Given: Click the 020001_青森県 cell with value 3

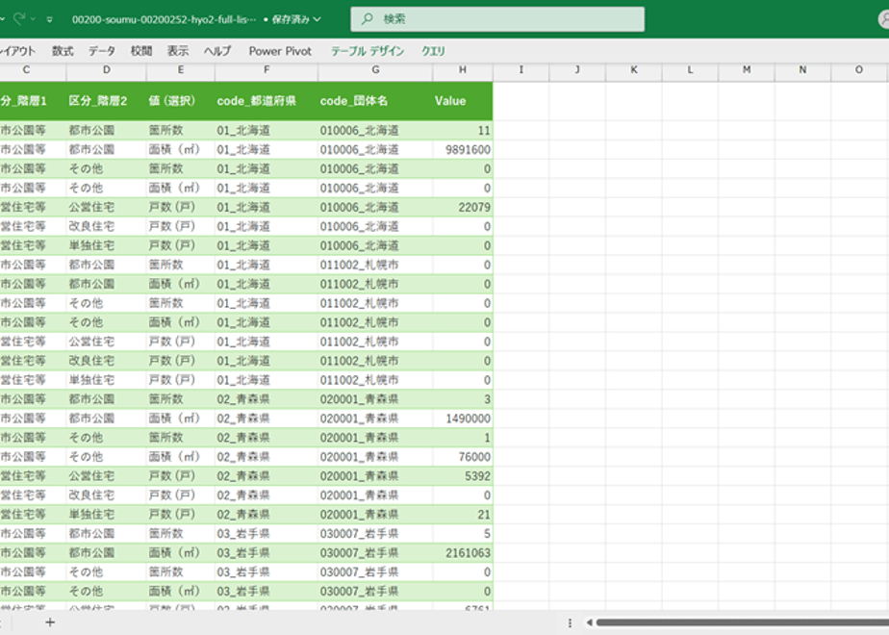Looking at the screenshot, I should pyautogui.click(x=463, y=399).
